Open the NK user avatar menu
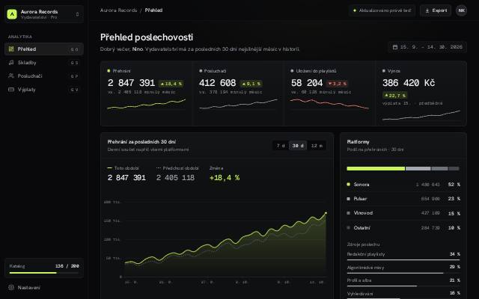Screen dimensions: 479x299 [461, 10]
